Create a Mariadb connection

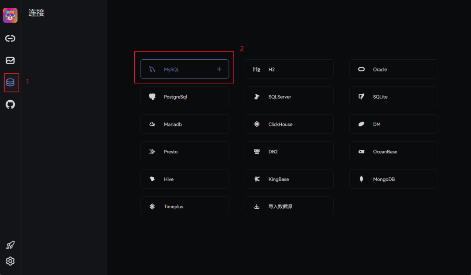pyautogui.click(x=184, y=124)
